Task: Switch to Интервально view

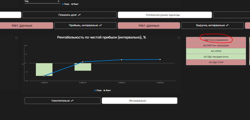Action: 139,101
